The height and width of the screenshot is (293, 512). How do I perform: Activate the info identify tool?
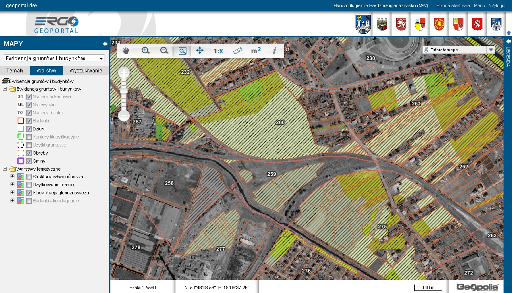point(274,51)
